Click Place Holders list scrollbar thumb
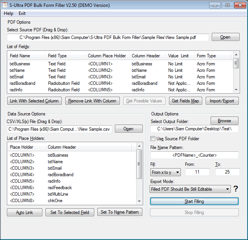The image size is (248, 240). 139,164
